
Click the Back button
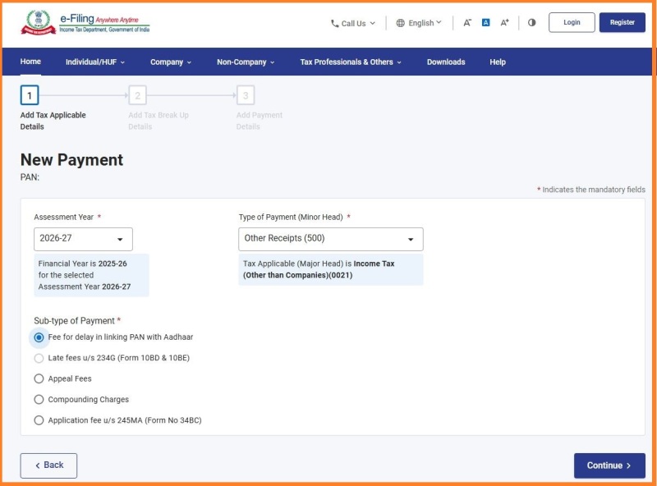pyautogui.click(x=48, y=465)
